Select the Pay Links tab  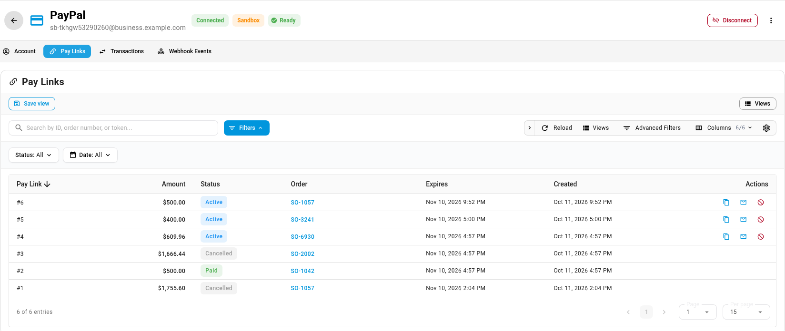pos(67,51)
